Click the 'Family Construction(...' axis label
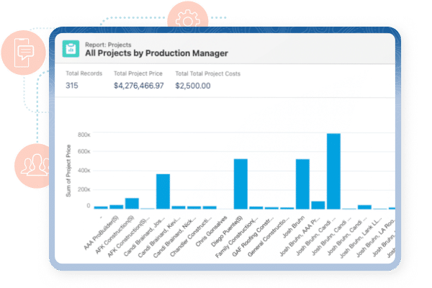Screen dimensions: 432x288 237,238
